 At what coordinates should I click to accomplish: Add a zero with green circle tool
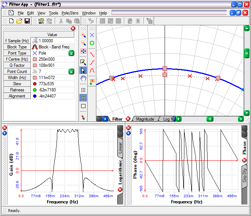(92, 43)
